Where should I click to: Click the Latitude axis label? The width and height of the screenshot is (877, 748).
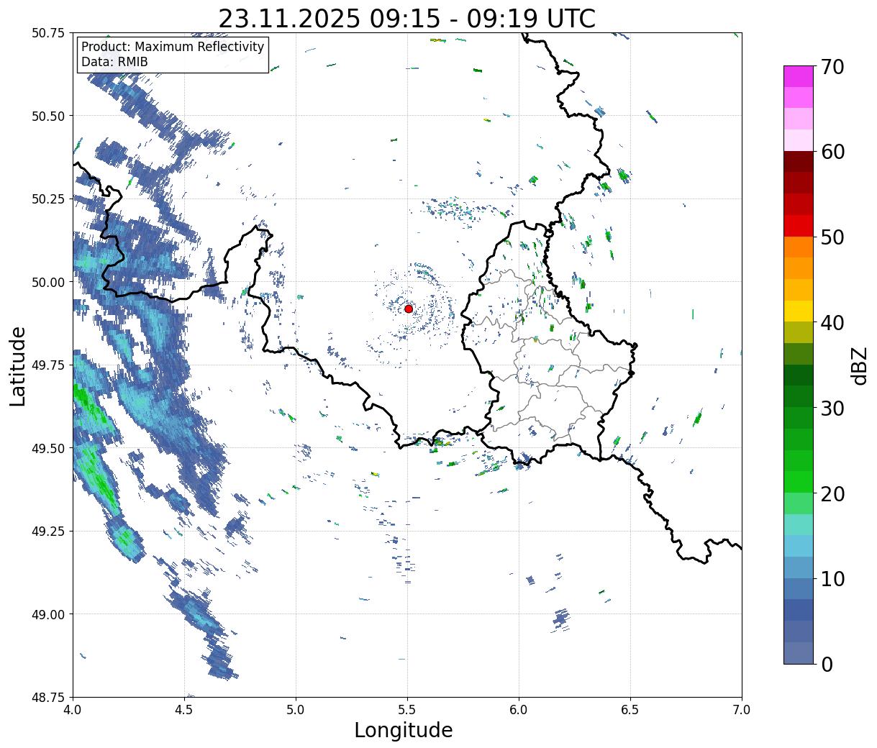[18, 365]
